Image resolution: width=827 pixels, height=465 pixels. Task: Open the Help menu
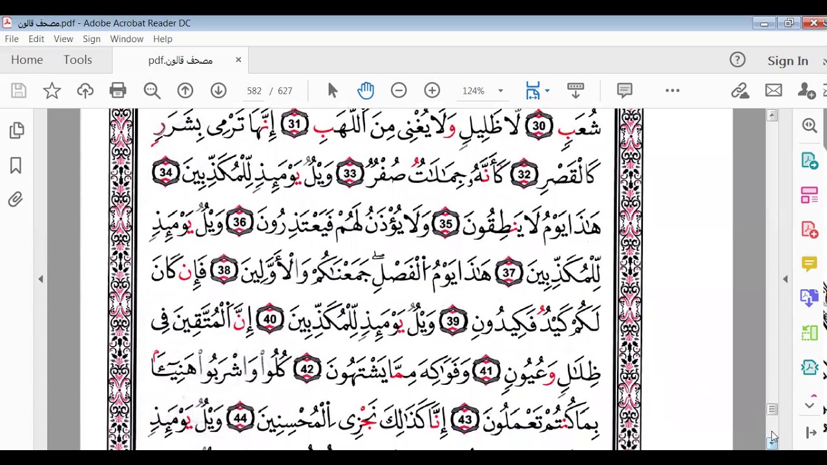163,39
